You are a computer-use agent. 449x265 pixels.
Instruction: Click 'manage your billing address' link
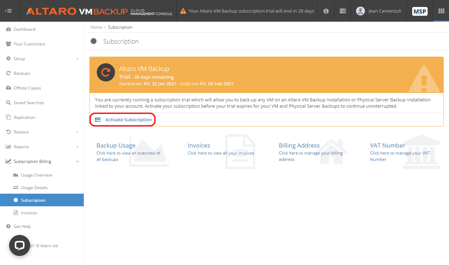[x=311, y=156]
